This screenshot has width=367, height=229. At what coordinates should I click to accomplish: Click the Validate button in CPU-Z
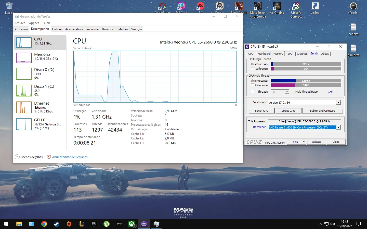(316, 142)
